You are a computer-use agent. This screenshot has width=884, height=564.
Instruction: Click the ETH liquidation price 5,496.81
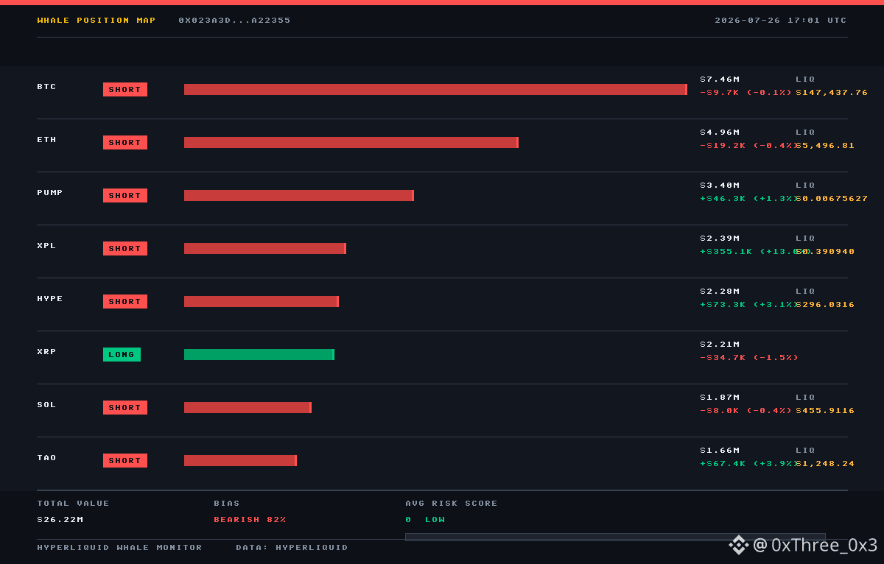click(825, 146)
